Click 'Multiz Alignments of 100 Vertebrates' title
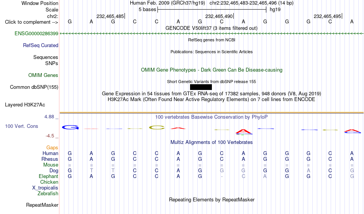Image resolution: width=364 pixels, height=214 pixels. (212, 142)
